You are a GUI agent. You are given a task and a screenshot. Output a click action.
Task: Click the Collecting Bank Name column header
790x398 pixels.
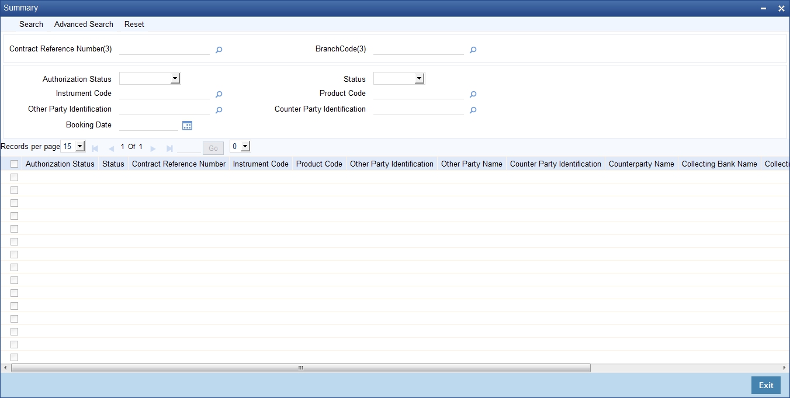719,164
